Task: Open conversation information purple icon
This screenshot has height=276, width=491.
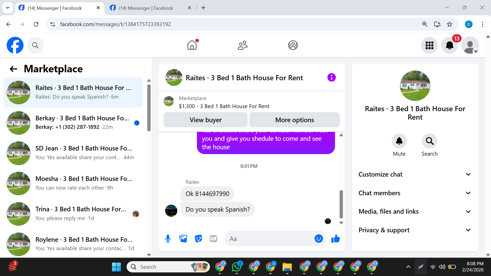Action: point(331,77)
